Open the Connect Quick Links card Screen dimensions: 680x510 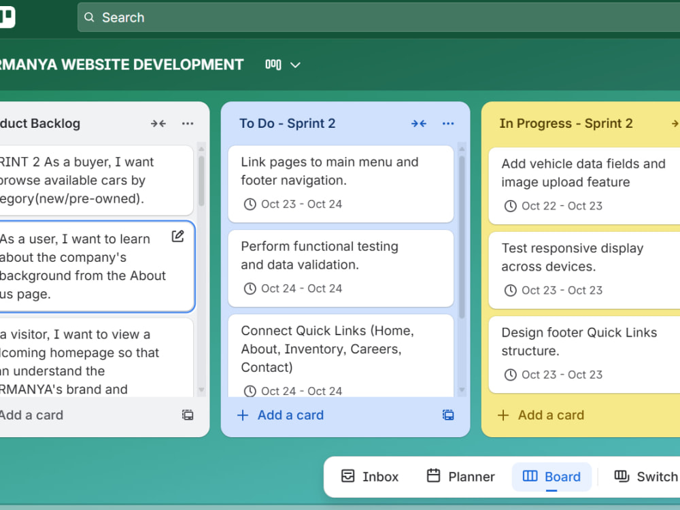click(341, 356)
